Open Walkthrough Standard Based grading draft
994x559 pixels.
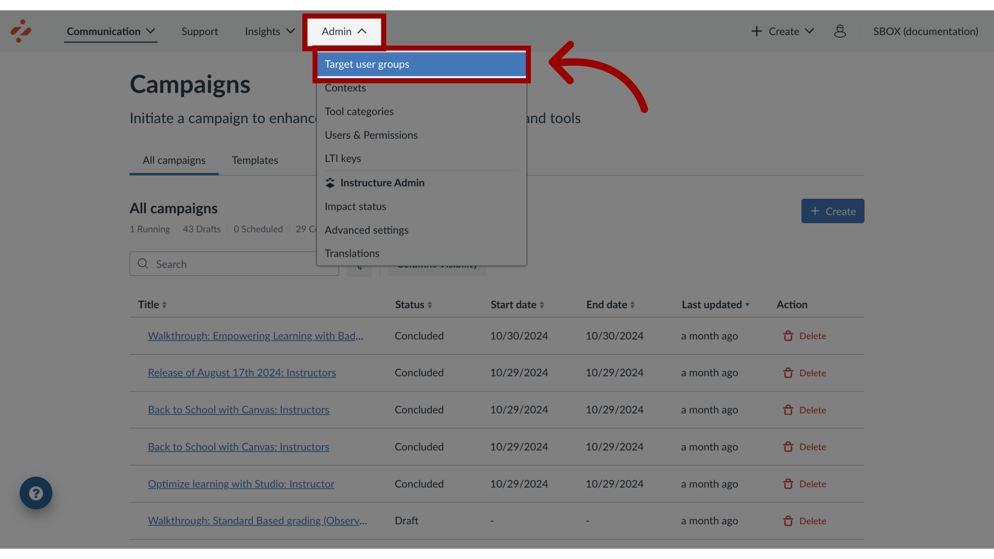click(257, 521)
